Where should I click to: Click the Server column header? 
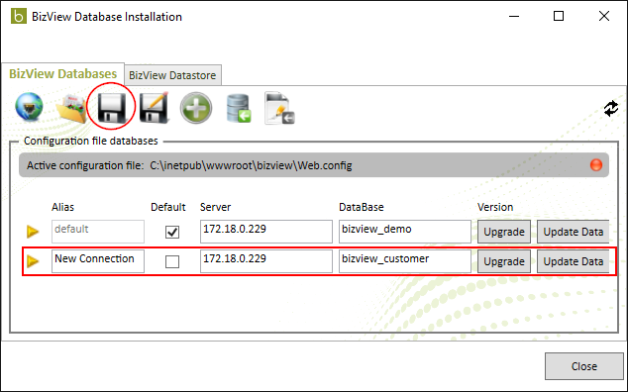[x=216, y=207]
